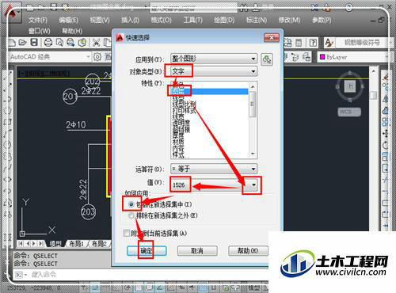
Task: Click the command line input field
Action: tap(148, 275)
